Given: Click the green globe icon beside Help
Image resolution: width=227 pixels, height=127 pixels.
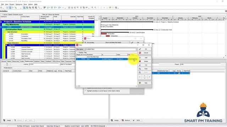Looking at the screenshot, I should (x=140, y=83).
